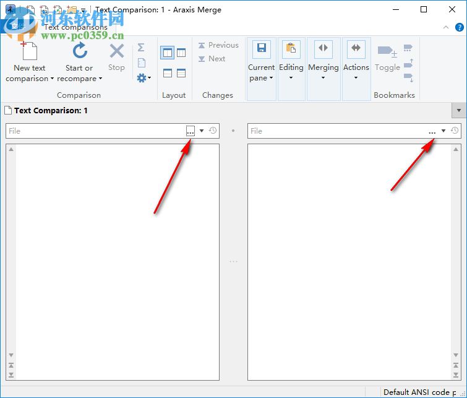The height and width of the screenshot is (398, 467).
Task: Click left pane next-change overview arrow
Action: [x=11, y=375]
